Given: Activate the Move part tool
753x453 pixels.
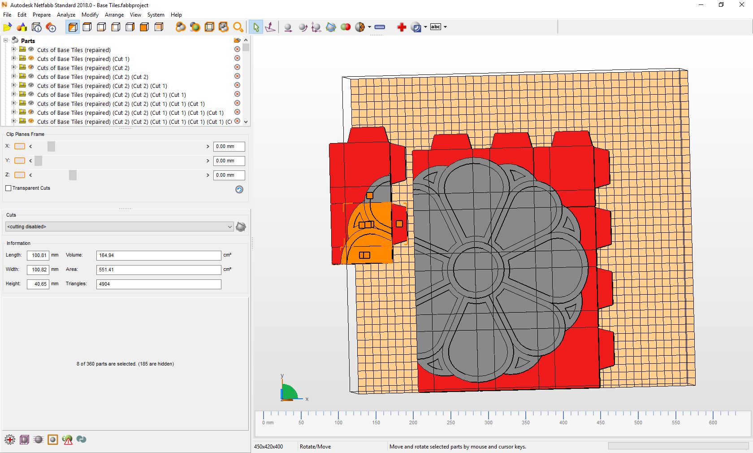Looking at the screenshot, I should [288, 27].
